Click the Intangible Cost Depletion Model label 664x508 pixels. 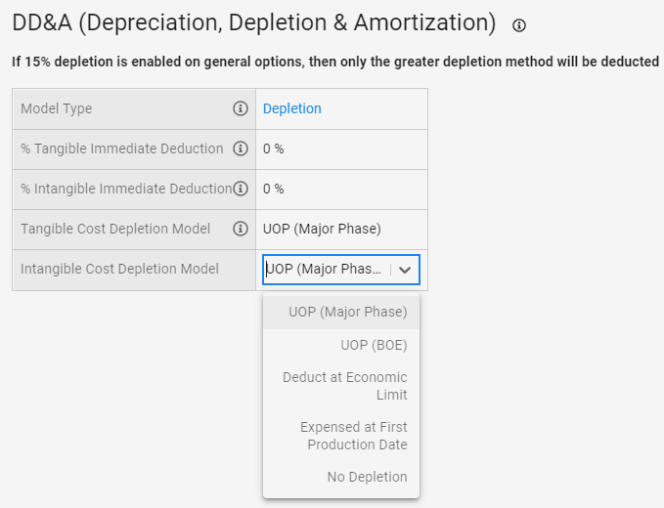(x=120, y=269)
